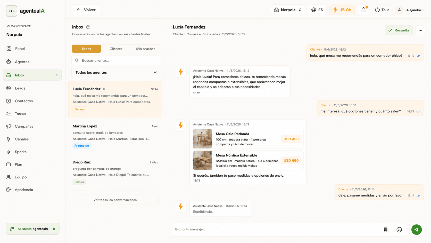The image size is (431, 243).
Task: Open Apariencia palette item
Action: (x=32, y=190)
